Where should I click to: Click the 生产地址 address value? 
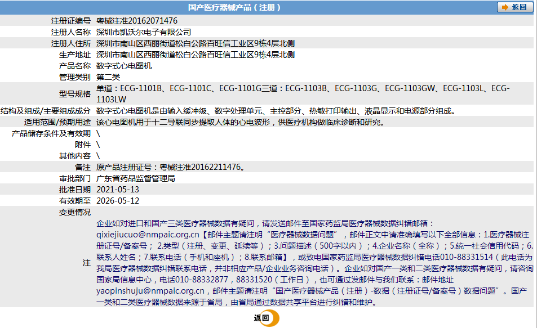coord(196,55)
